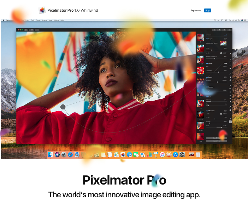This screenshot has width=248, height=204.
Task: Click Add in the Effects panel
Action: pos(225,35)
